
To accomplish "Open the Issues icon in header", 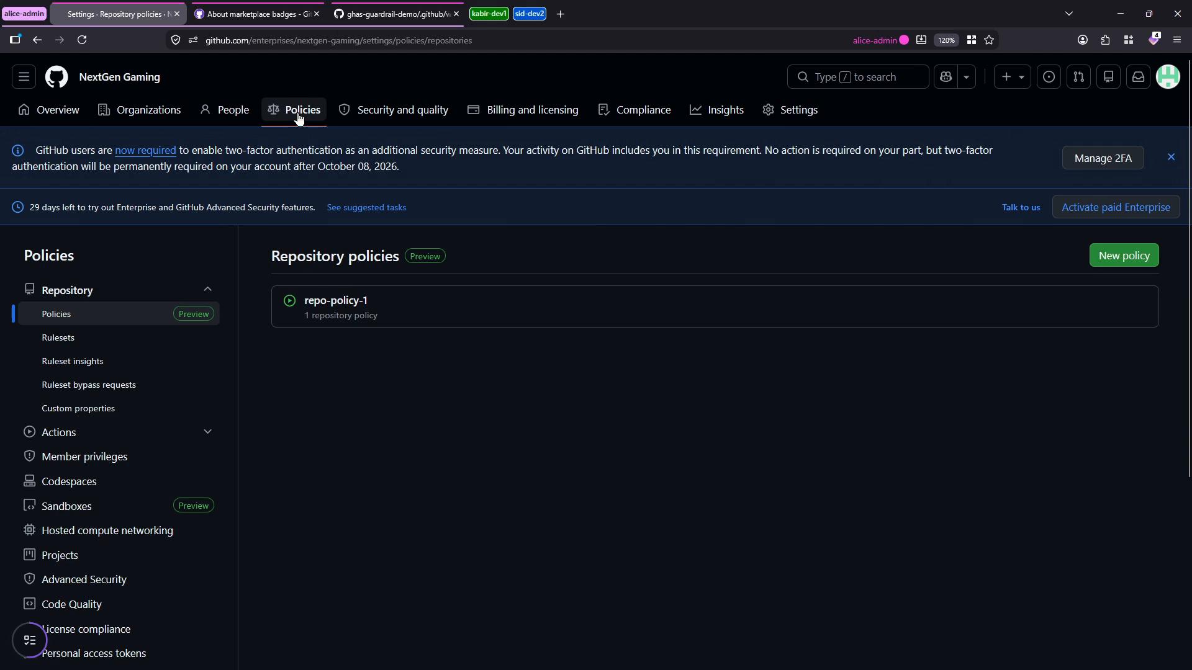I will [x=1049, y=77].
